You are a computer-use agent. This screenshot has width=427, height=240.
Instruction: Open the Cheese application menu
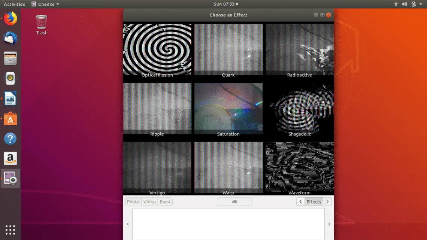(x=46, y=4)
